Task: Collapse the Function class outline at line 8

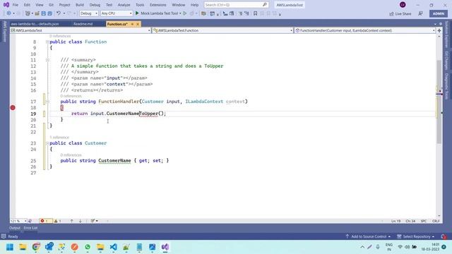Action: click(47, 42)
